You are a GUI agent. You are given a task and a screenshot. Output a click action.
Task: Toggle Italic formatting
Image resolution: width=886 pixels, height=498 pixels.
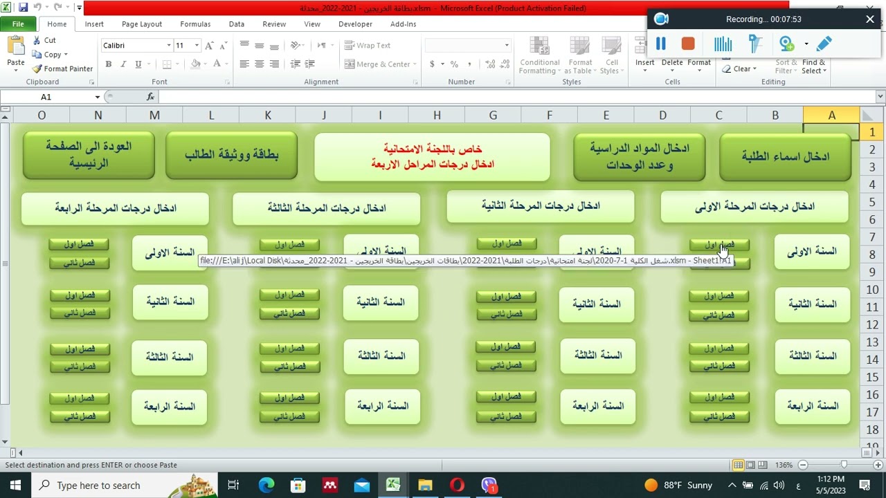(x=123, y=64)
